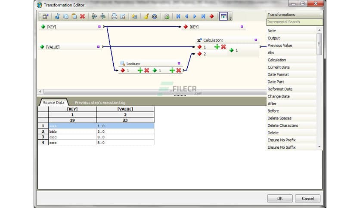Click Calculation input 2 red diamond
This screenshot has width=360, height=208.
pos(199,54)
